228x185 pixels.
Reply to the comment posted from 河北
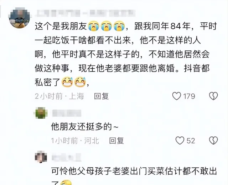tap(116, 141)
